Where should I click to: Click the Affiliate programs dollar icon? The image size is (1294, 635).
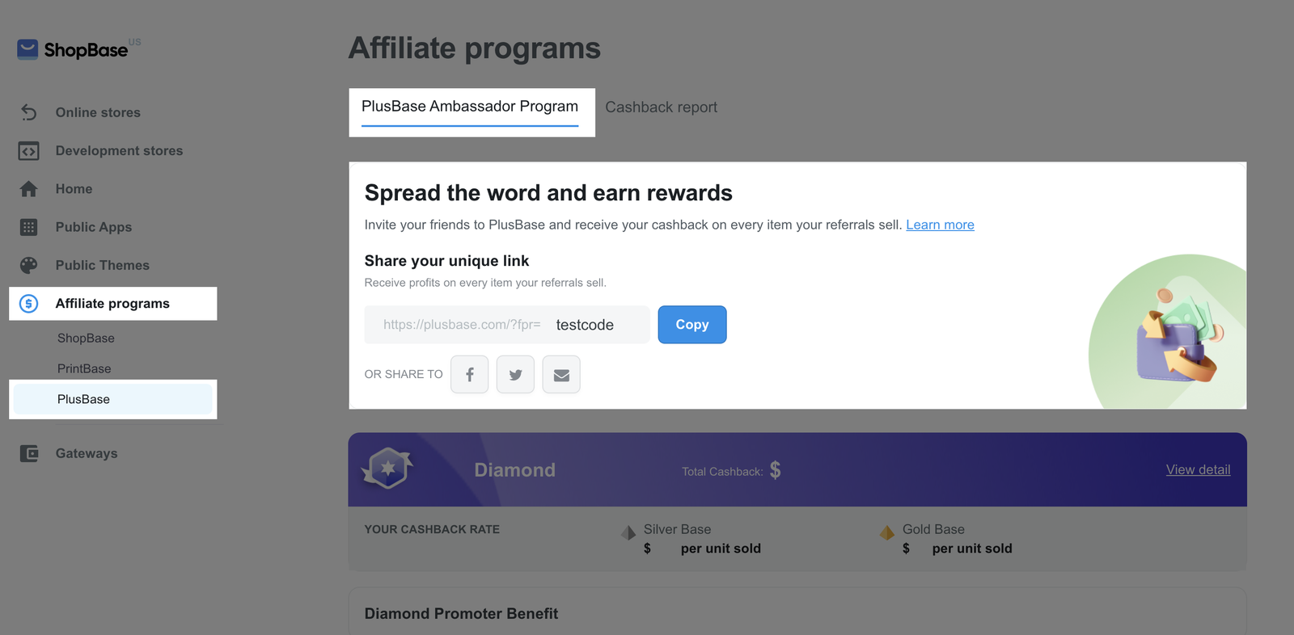point(29,304)
